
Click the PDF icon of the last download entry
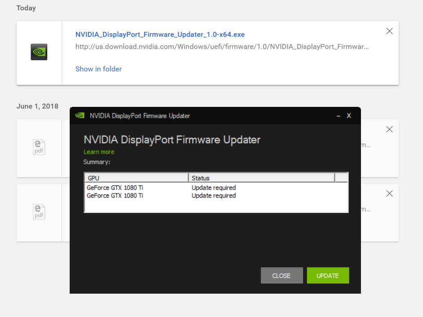pos(39,212)
